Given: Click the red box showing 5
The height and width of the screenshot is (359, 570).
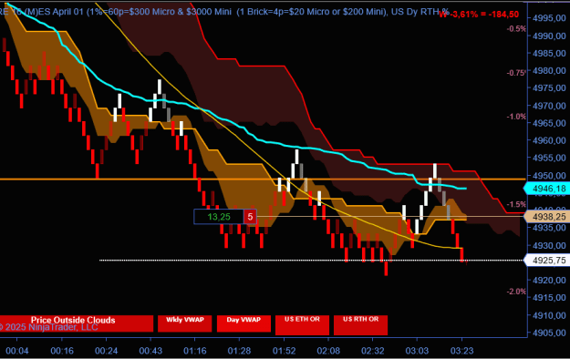Looking at the screenshot, I should pos(250,217).
